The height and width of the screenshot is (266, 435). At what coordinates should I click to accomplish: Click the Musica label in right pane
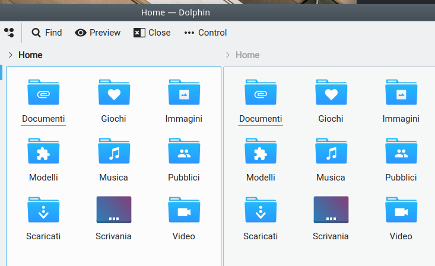pos(331,178)
